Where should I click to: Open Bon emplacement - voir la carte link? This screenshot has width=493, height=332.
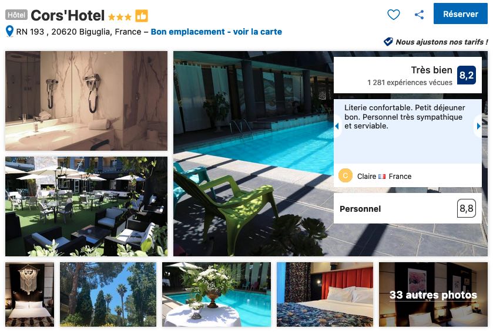(216, 32)
